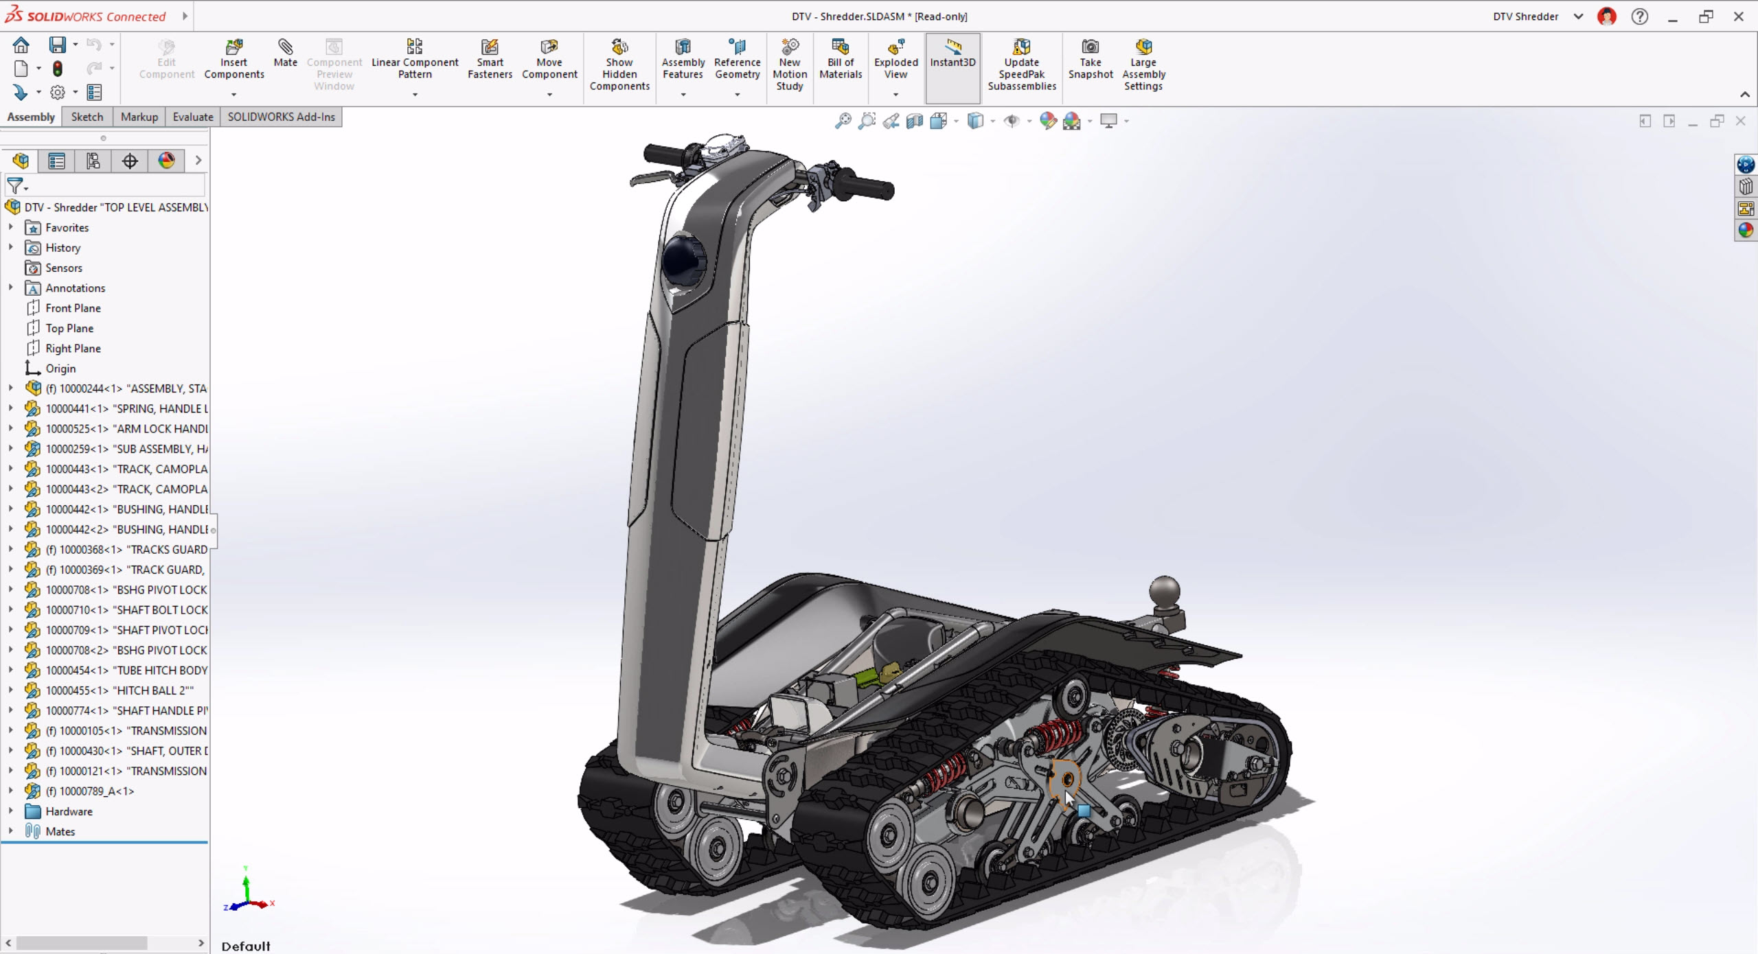This screenshot has width=1758, height=954.
Task: Click the Mate tool icon
Action: point(285,47)
